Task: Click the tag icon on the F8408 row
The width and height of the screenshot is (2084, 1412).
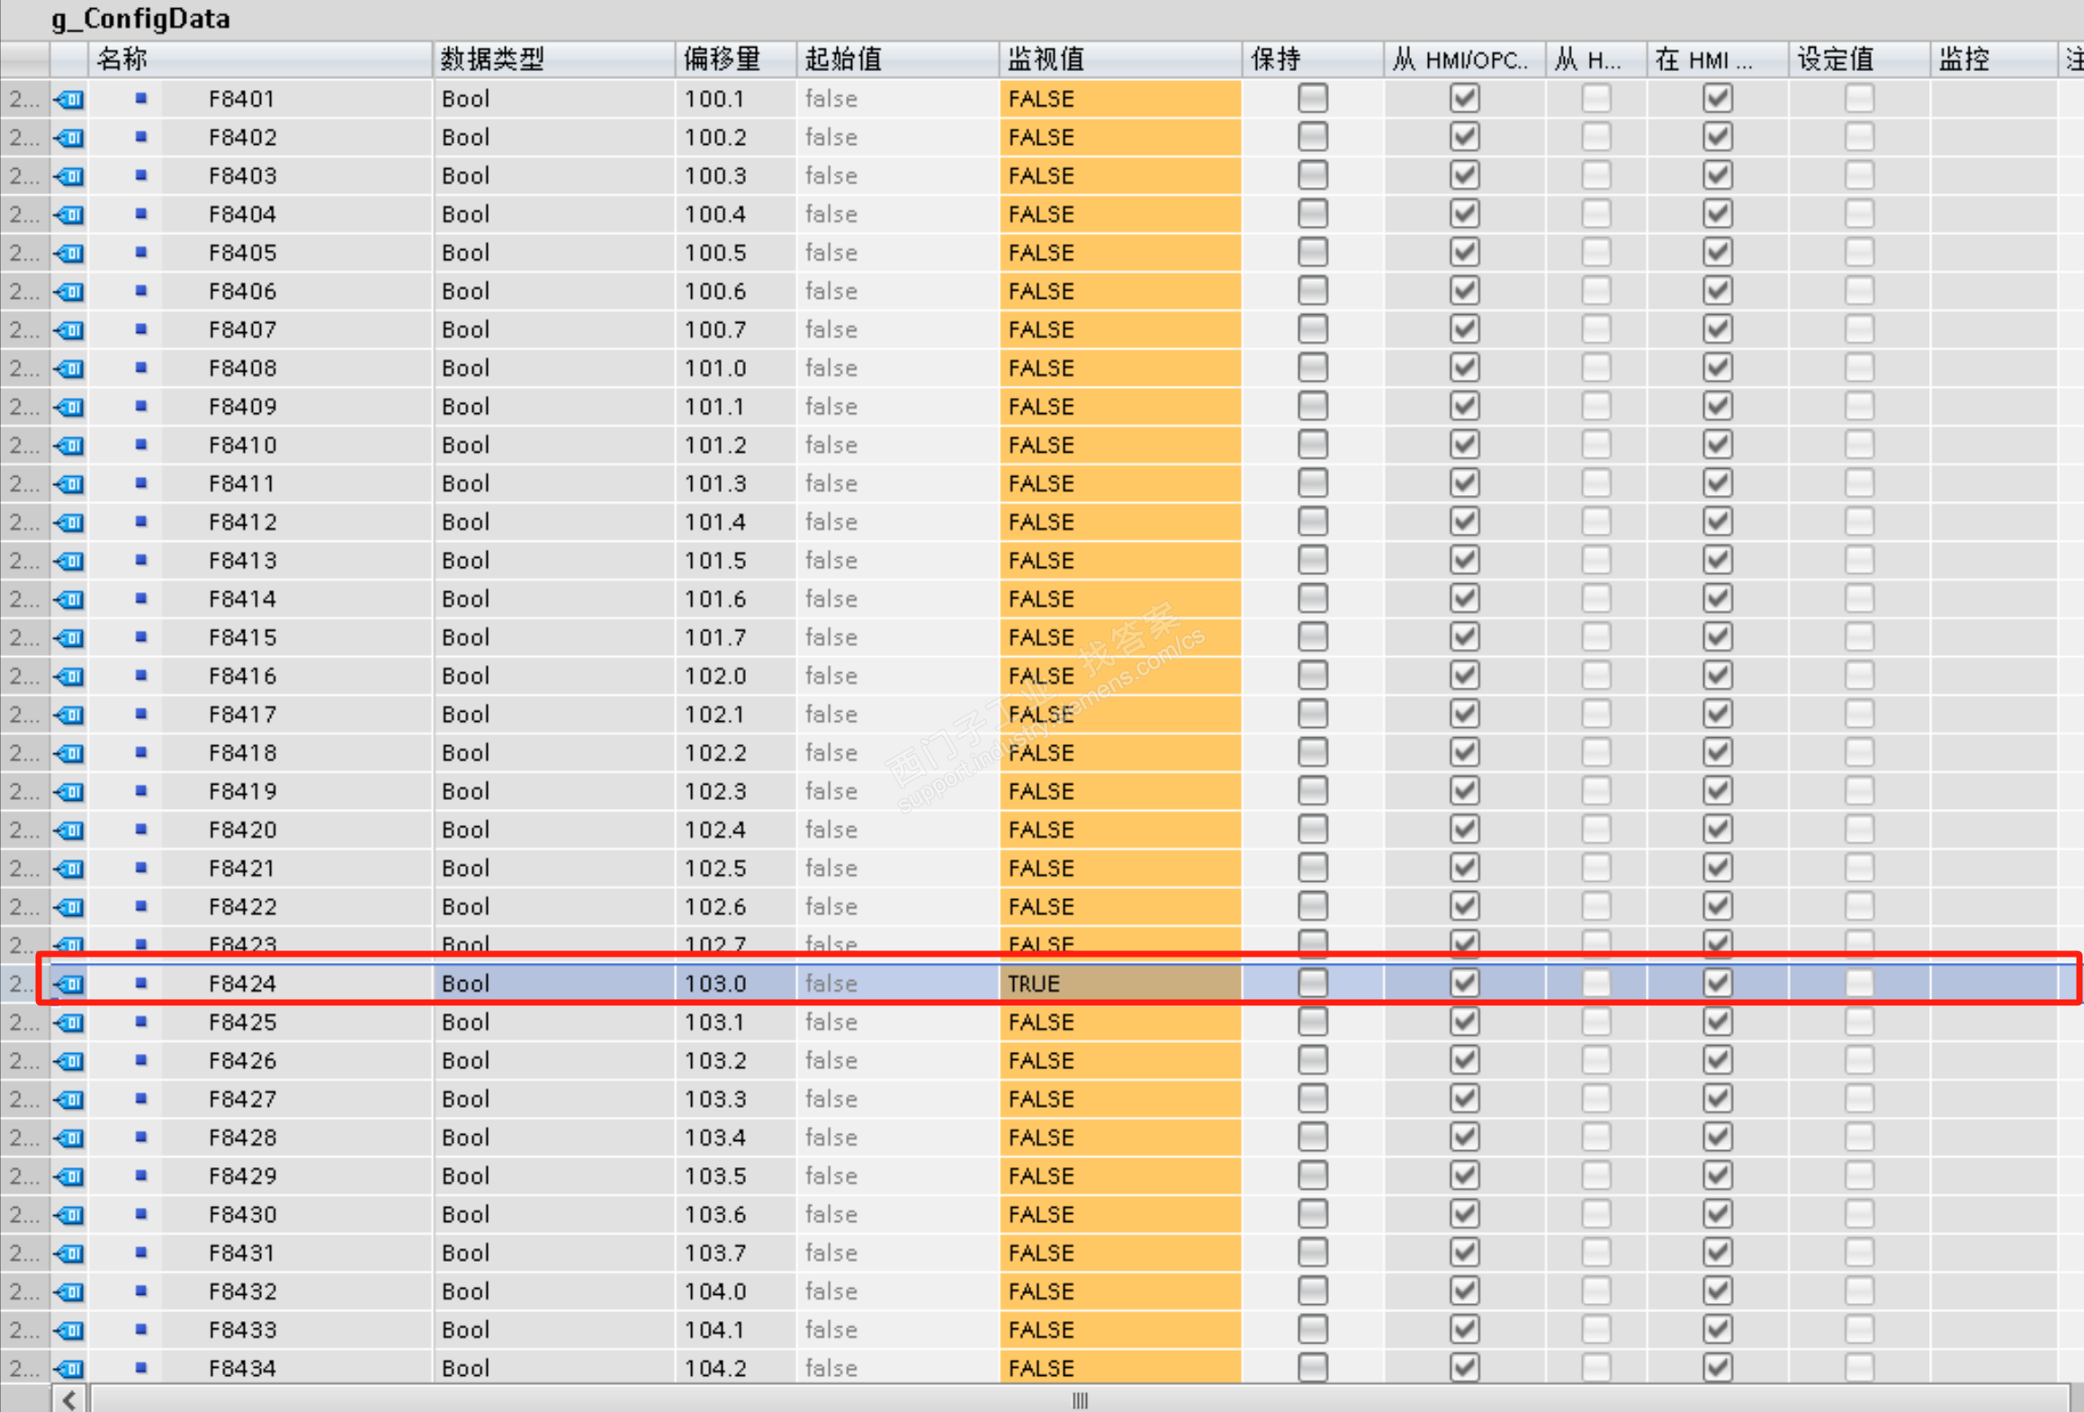Action: pyautogui.click(x=69, y=368)
